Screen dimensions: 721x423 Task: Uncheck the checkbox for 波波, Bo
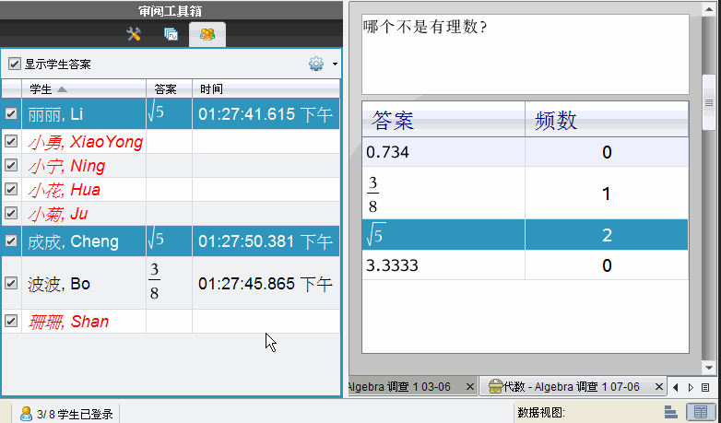(11, 284)
